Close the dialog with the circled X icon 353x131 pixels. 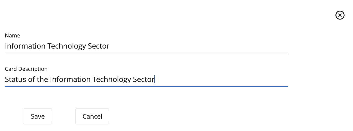[340, 15]
